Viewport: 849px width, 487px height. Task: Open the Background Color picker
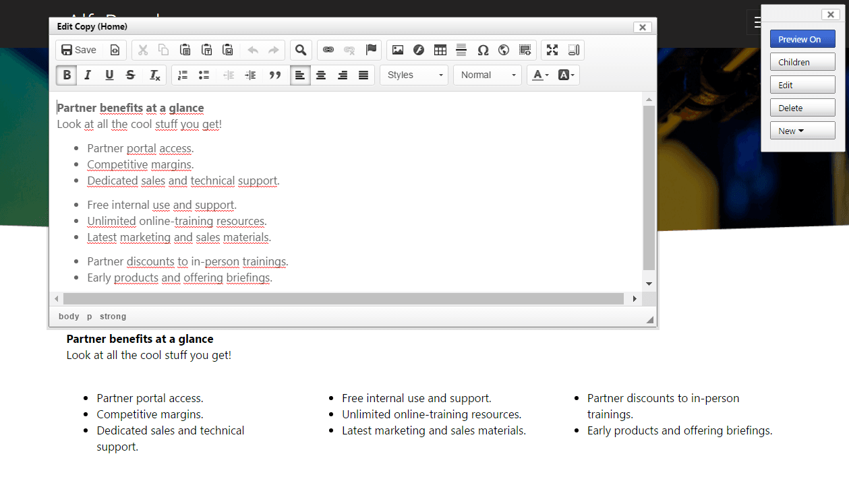[x=566, y=75]
